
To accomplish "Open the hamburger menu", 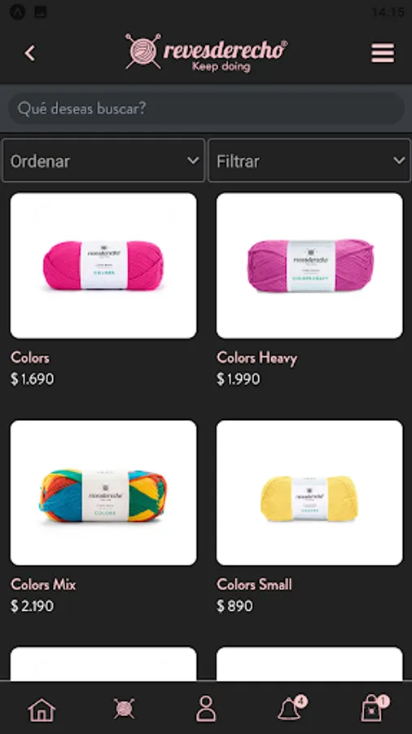I will [x=383, y=53].
